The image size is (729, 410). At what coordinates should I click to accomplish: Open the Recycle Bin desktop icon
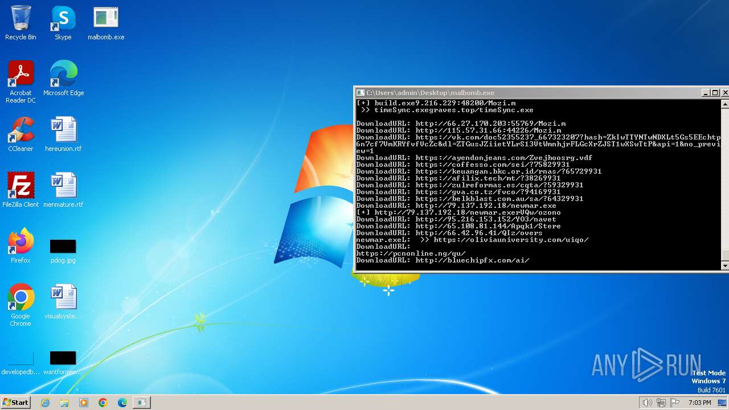click(x=21, y=23)
